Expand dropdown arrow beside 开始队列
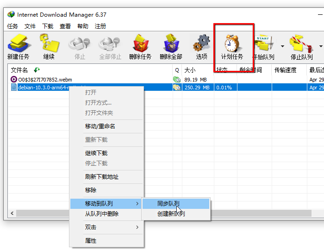The width and height of the screenshot is (324, 251). pyautogui.click(x=282, y=46)
